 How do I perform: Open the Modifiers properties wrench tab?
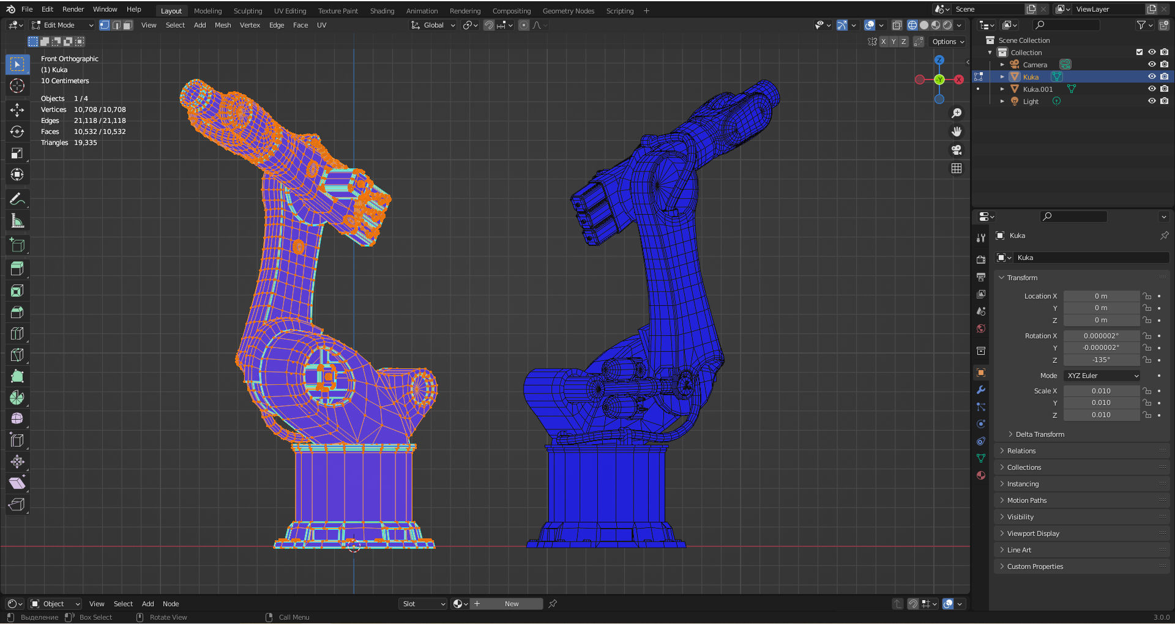(981, 390)
